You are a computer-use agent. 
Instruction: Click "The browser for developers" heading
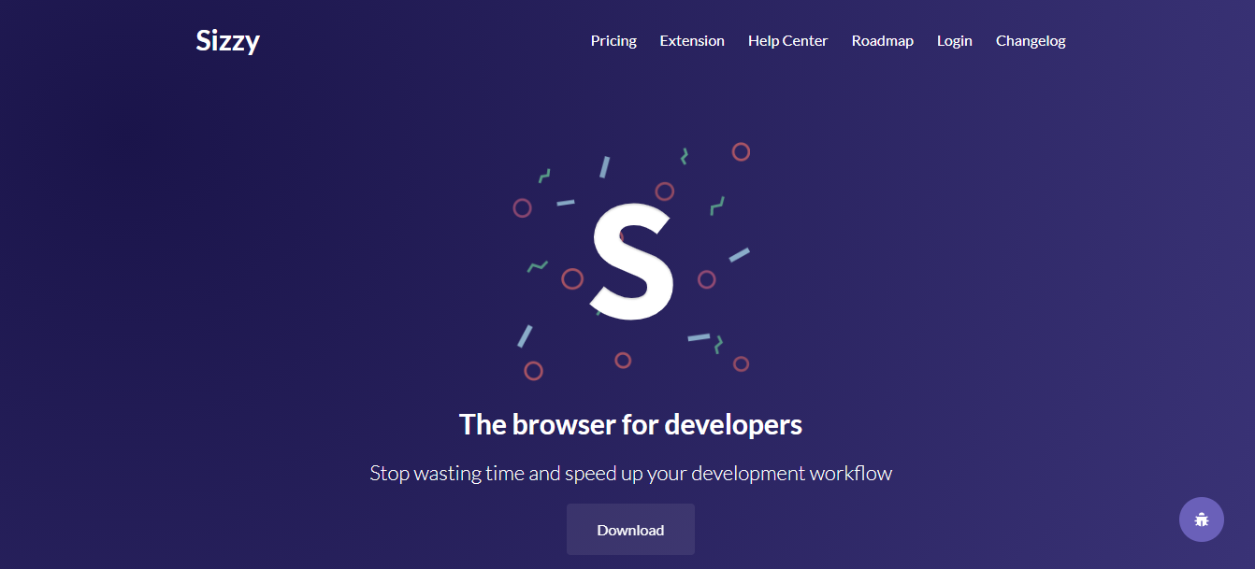click(x=630, y=423)
